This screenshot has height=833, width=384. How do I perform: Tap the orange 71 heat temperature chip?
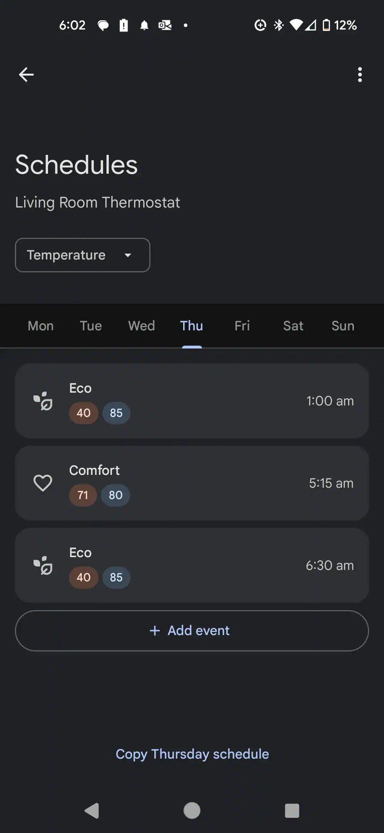coord(83,495)
